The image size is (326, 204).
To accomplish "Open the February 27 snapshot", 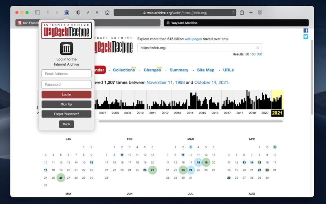I will (x=152, y=170).
